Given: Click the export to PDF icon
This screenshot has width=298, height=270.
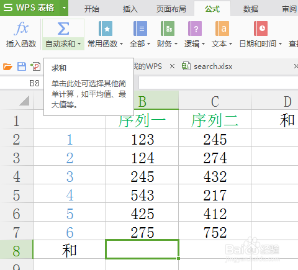Looking at the screenshot, I should 35,66.
